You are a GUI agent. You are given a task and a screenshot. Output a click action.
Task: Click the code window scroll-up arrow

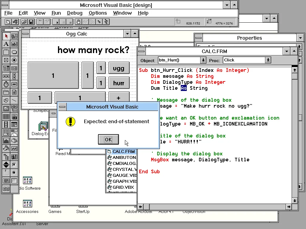[295, 70]
